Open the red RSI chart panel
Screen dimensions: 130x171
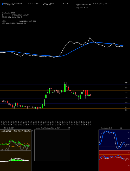tap(114, 161)
